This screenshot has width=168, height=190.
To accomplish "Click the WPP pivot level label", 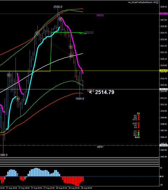I will coord(100,147).
